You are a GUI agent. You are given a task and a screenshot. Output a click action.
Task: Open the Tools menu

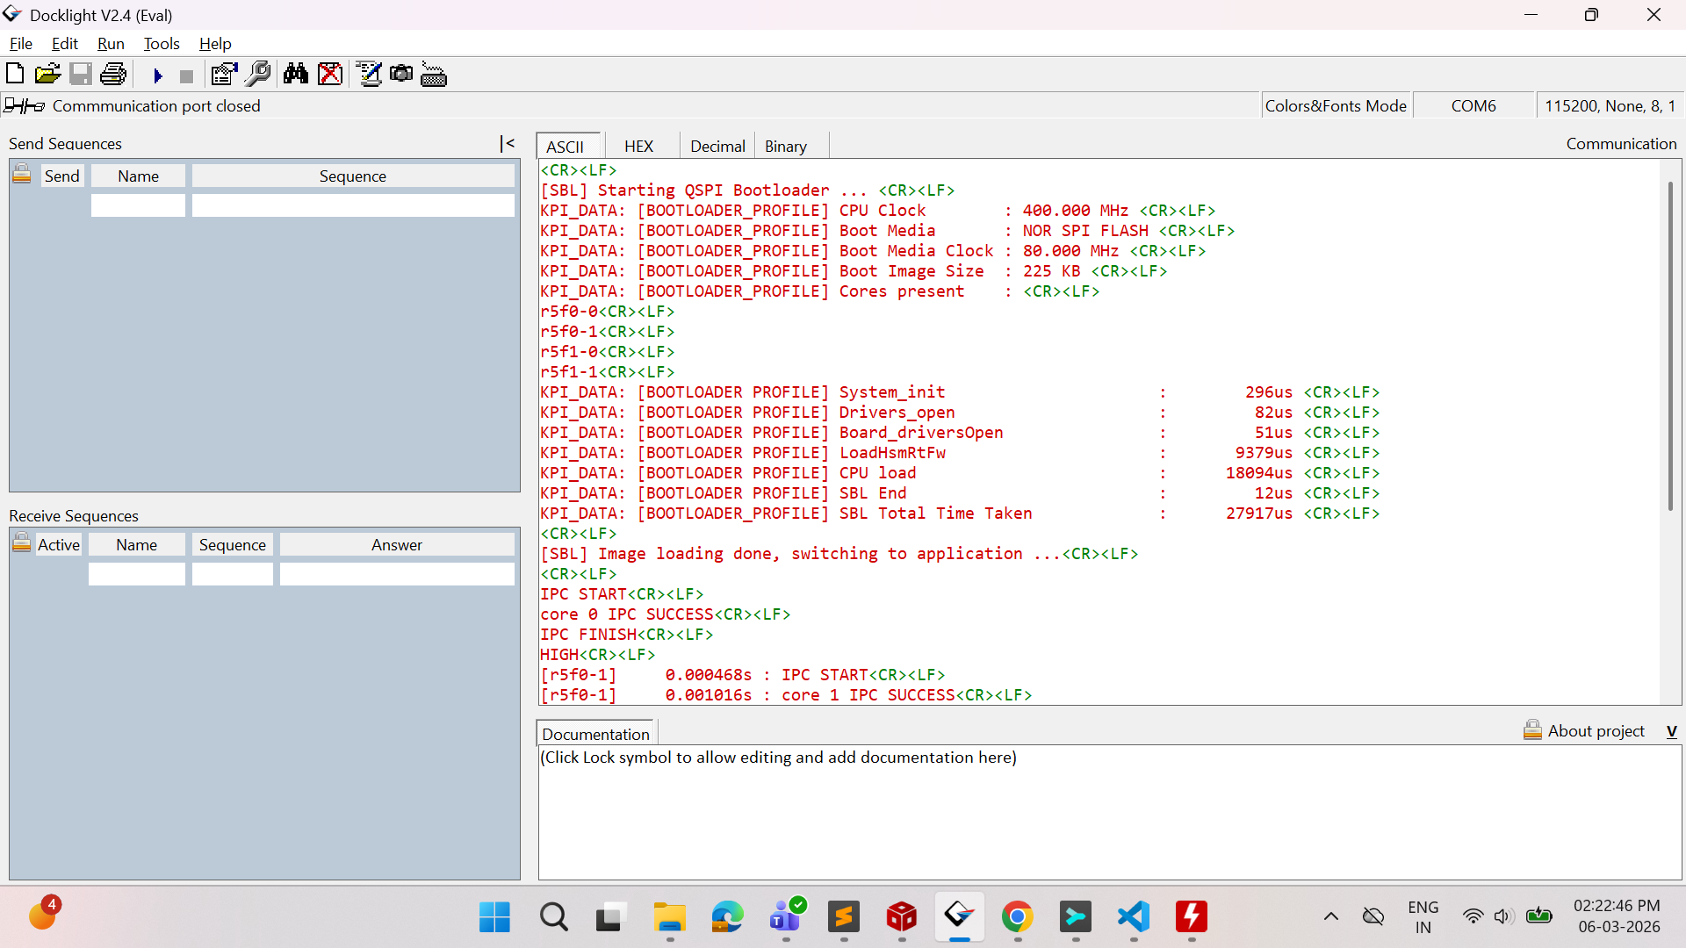[162, 44]
